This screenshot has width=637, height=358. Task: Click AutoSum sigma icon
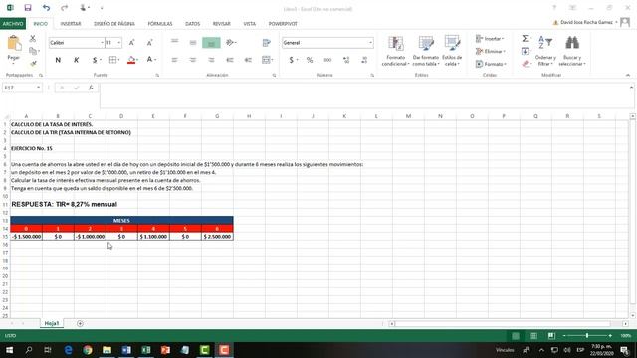pos(525,38)
